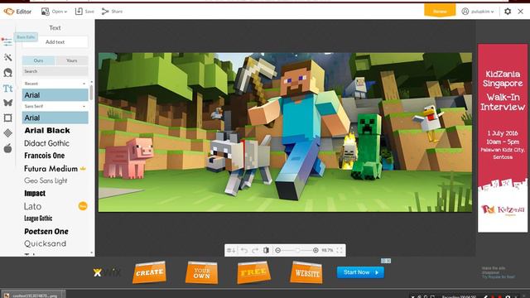Click the orange Renew button
This screenshot has width=530, height=298.
pyautogui.click(x=440, y=11)
